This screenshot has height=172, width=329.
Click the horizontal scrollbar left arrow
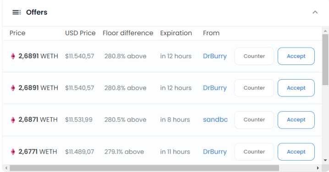tap(6, 168)
